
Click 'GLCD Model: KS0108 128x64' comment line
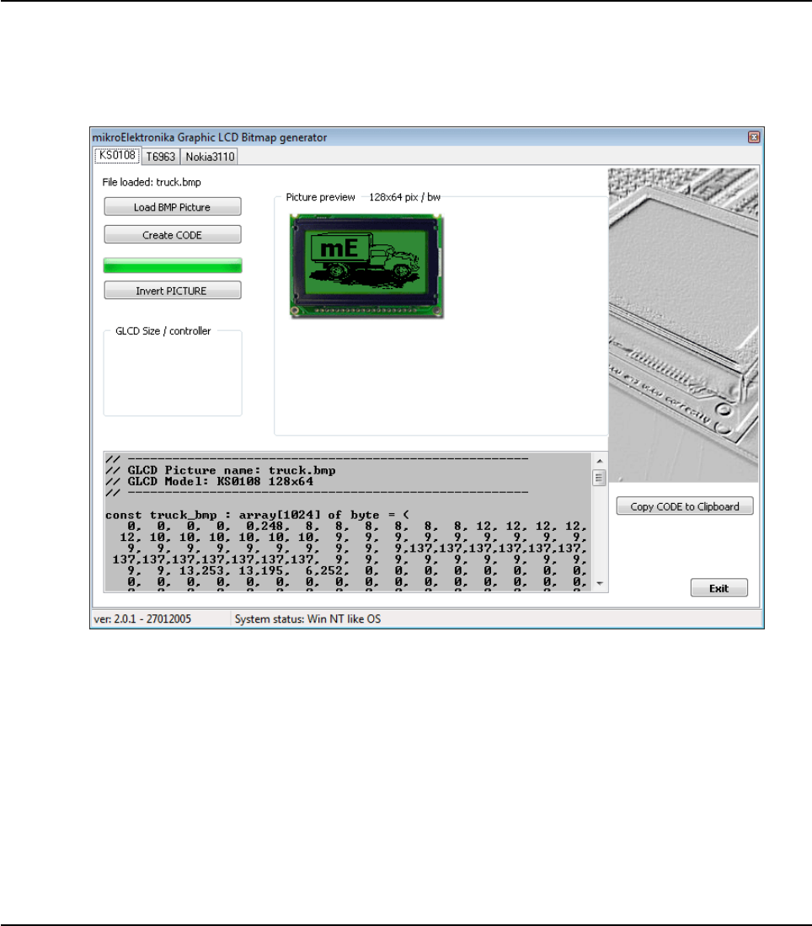coord(209,481)
